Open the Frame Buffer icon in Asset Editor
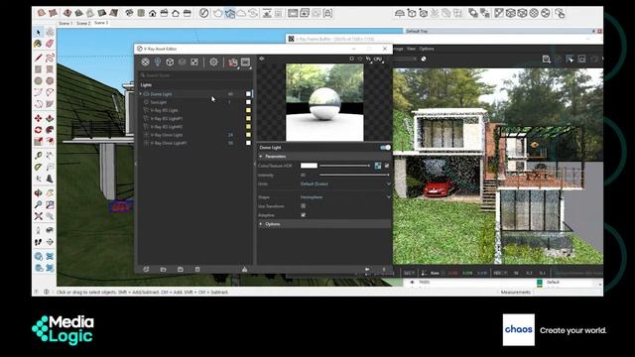The width and height of the screenshot is (635, 357). coord(245,61)
